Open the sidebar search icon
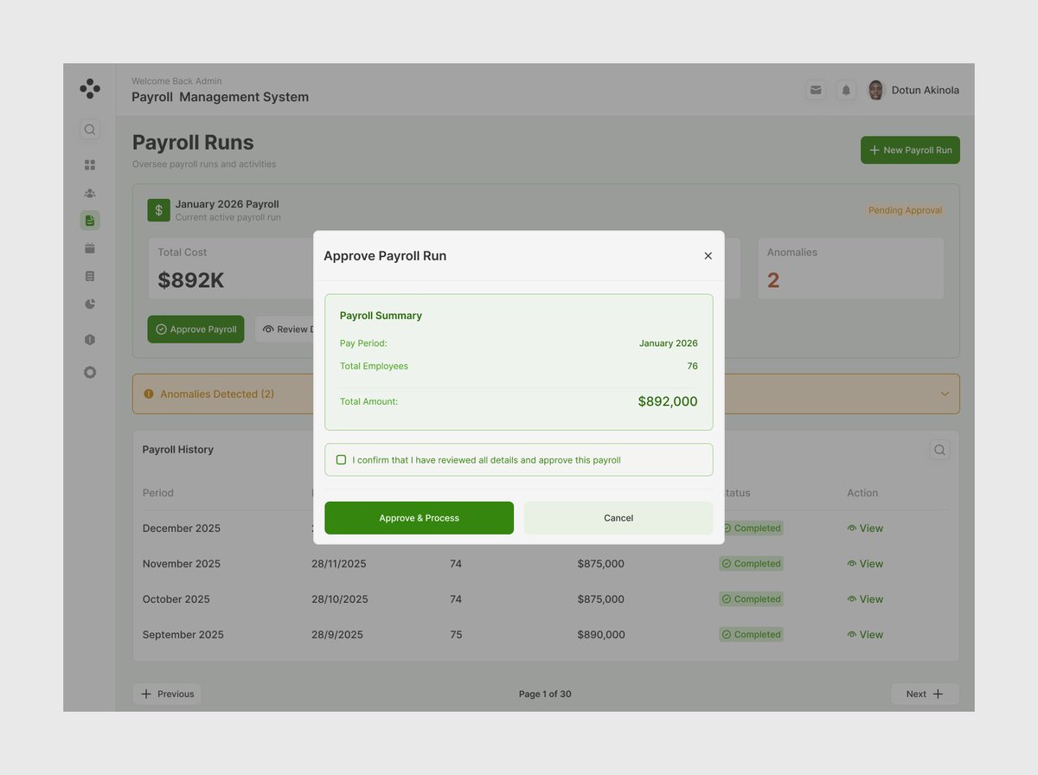The image size is (1038, 775). [90, 130]
